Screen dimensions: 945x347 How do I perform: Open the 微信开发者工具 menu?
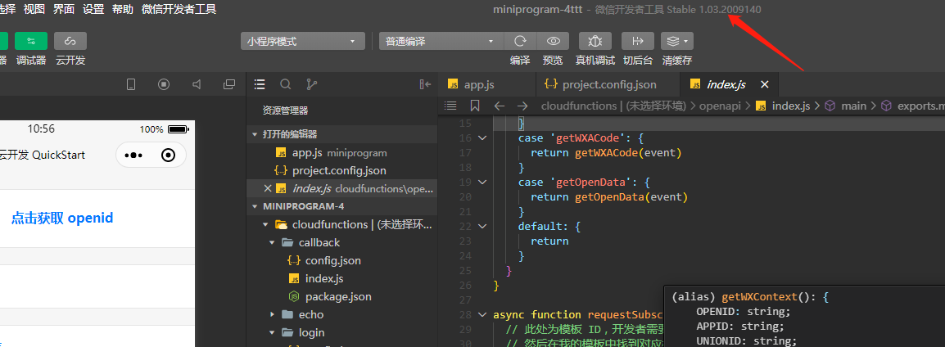(x=179, y=9)
